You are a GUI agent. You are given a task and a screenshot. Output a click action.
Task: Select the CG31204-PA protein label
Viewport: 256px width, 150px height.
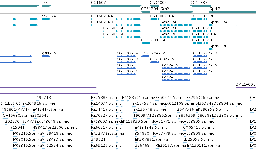tap(153, 53)
